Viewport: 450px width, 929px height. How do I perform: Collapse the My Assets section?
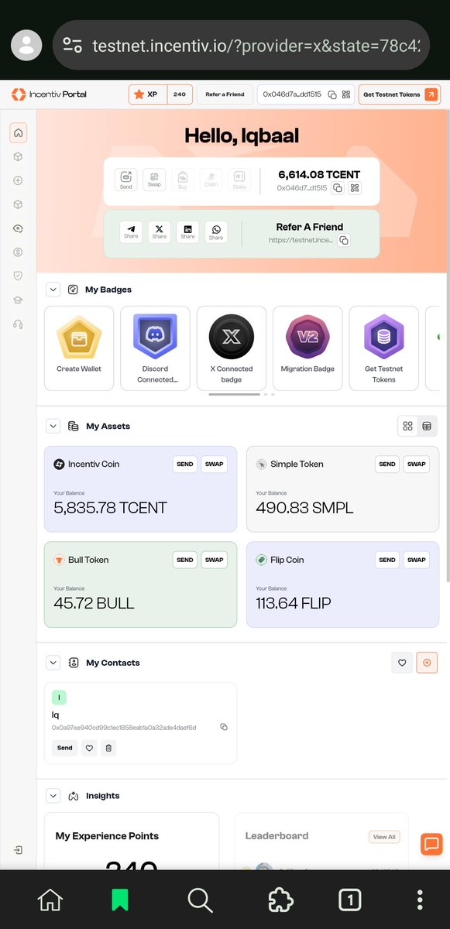53,426
